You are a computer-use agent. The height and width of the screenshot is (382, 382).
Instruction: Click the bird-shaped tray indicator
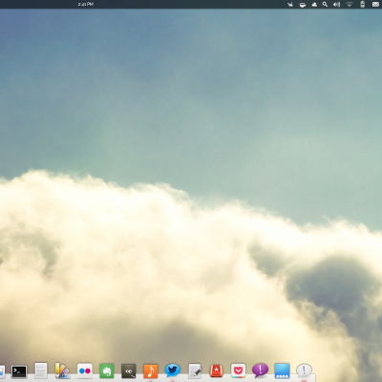(290, 5)
